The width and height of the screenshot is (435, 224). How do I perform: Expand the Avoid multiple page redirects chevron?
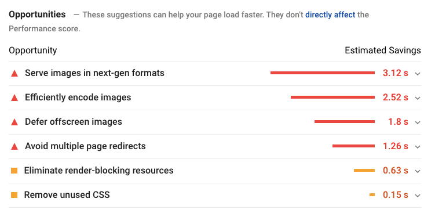[x=418, y=147]
